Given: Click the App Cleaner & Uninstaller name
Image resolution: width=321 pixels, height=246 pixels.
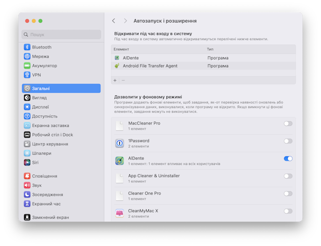Looking at the screenshot, I should (x=154, y=176).
